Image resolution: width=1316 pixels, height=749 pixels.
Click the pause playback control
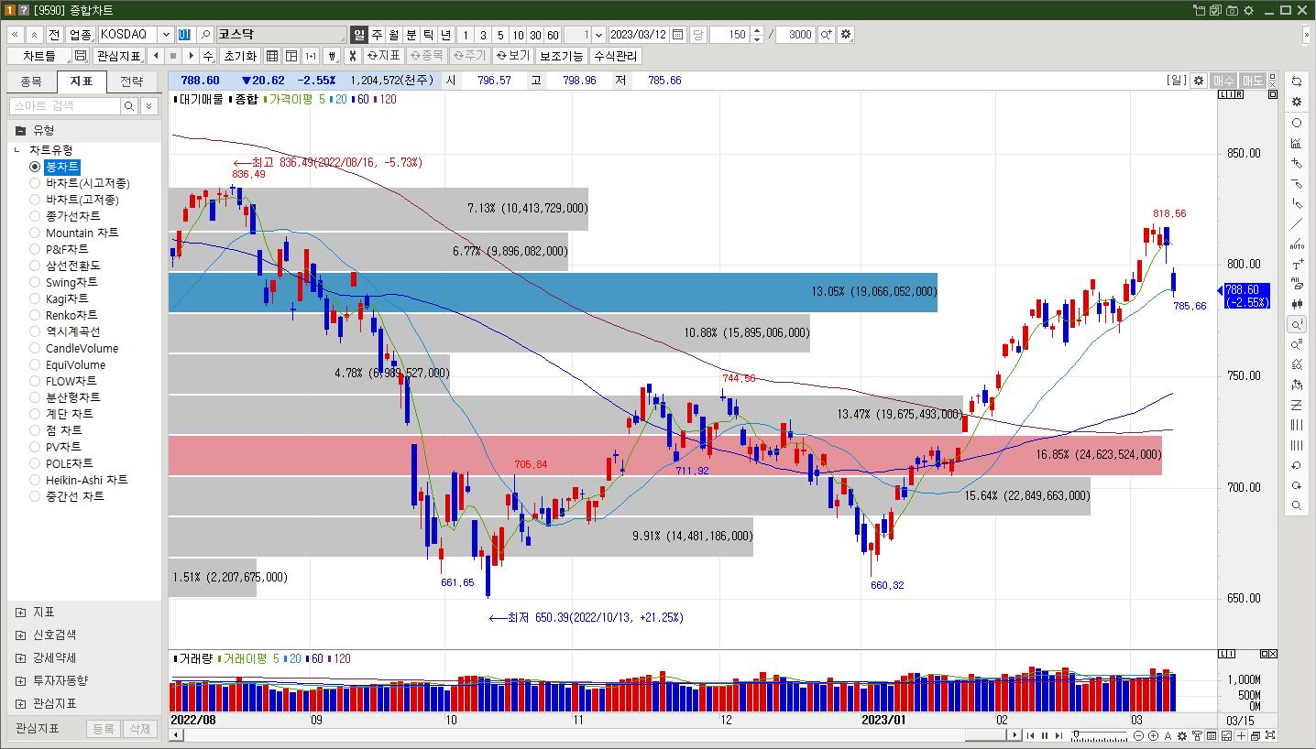(x=1045, y=736)
